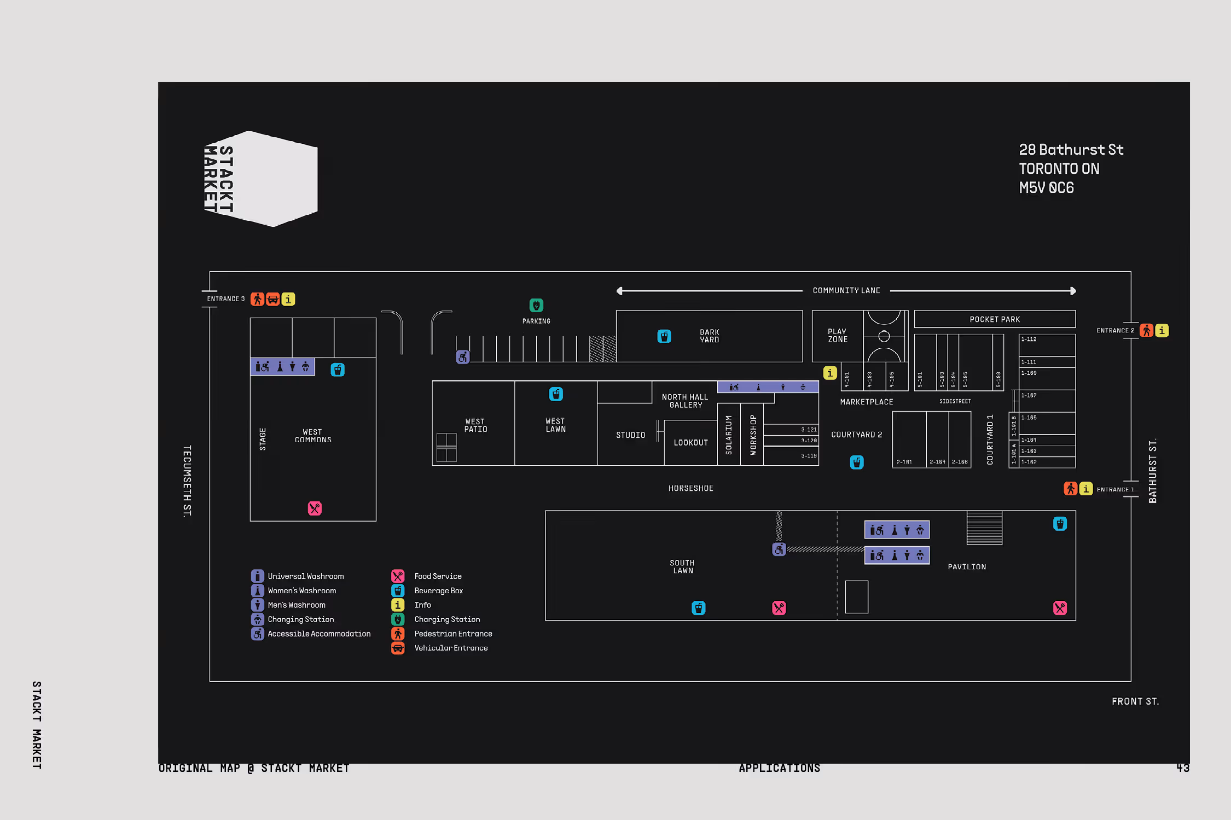Click the food service icon in West Commons
This screenshot has height=820, width=1231.
click(315, 508)
